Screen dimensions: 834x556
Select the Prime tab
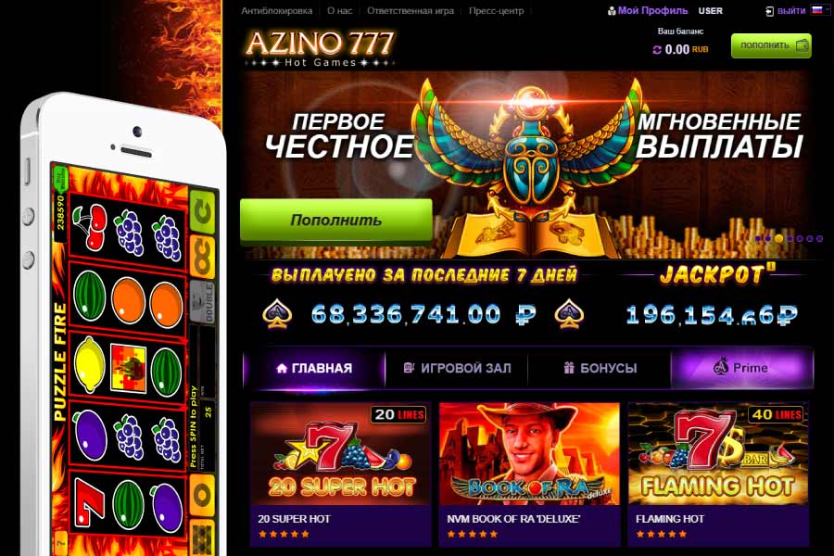pos(742,368)
